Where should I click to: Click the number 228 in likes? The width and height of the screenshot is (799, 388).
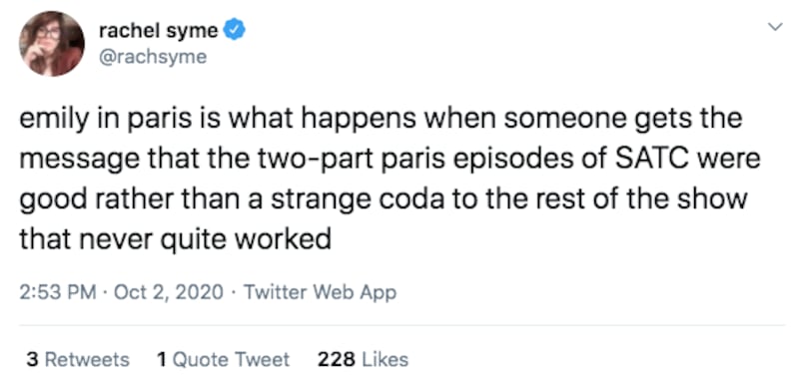pos(337,359)
